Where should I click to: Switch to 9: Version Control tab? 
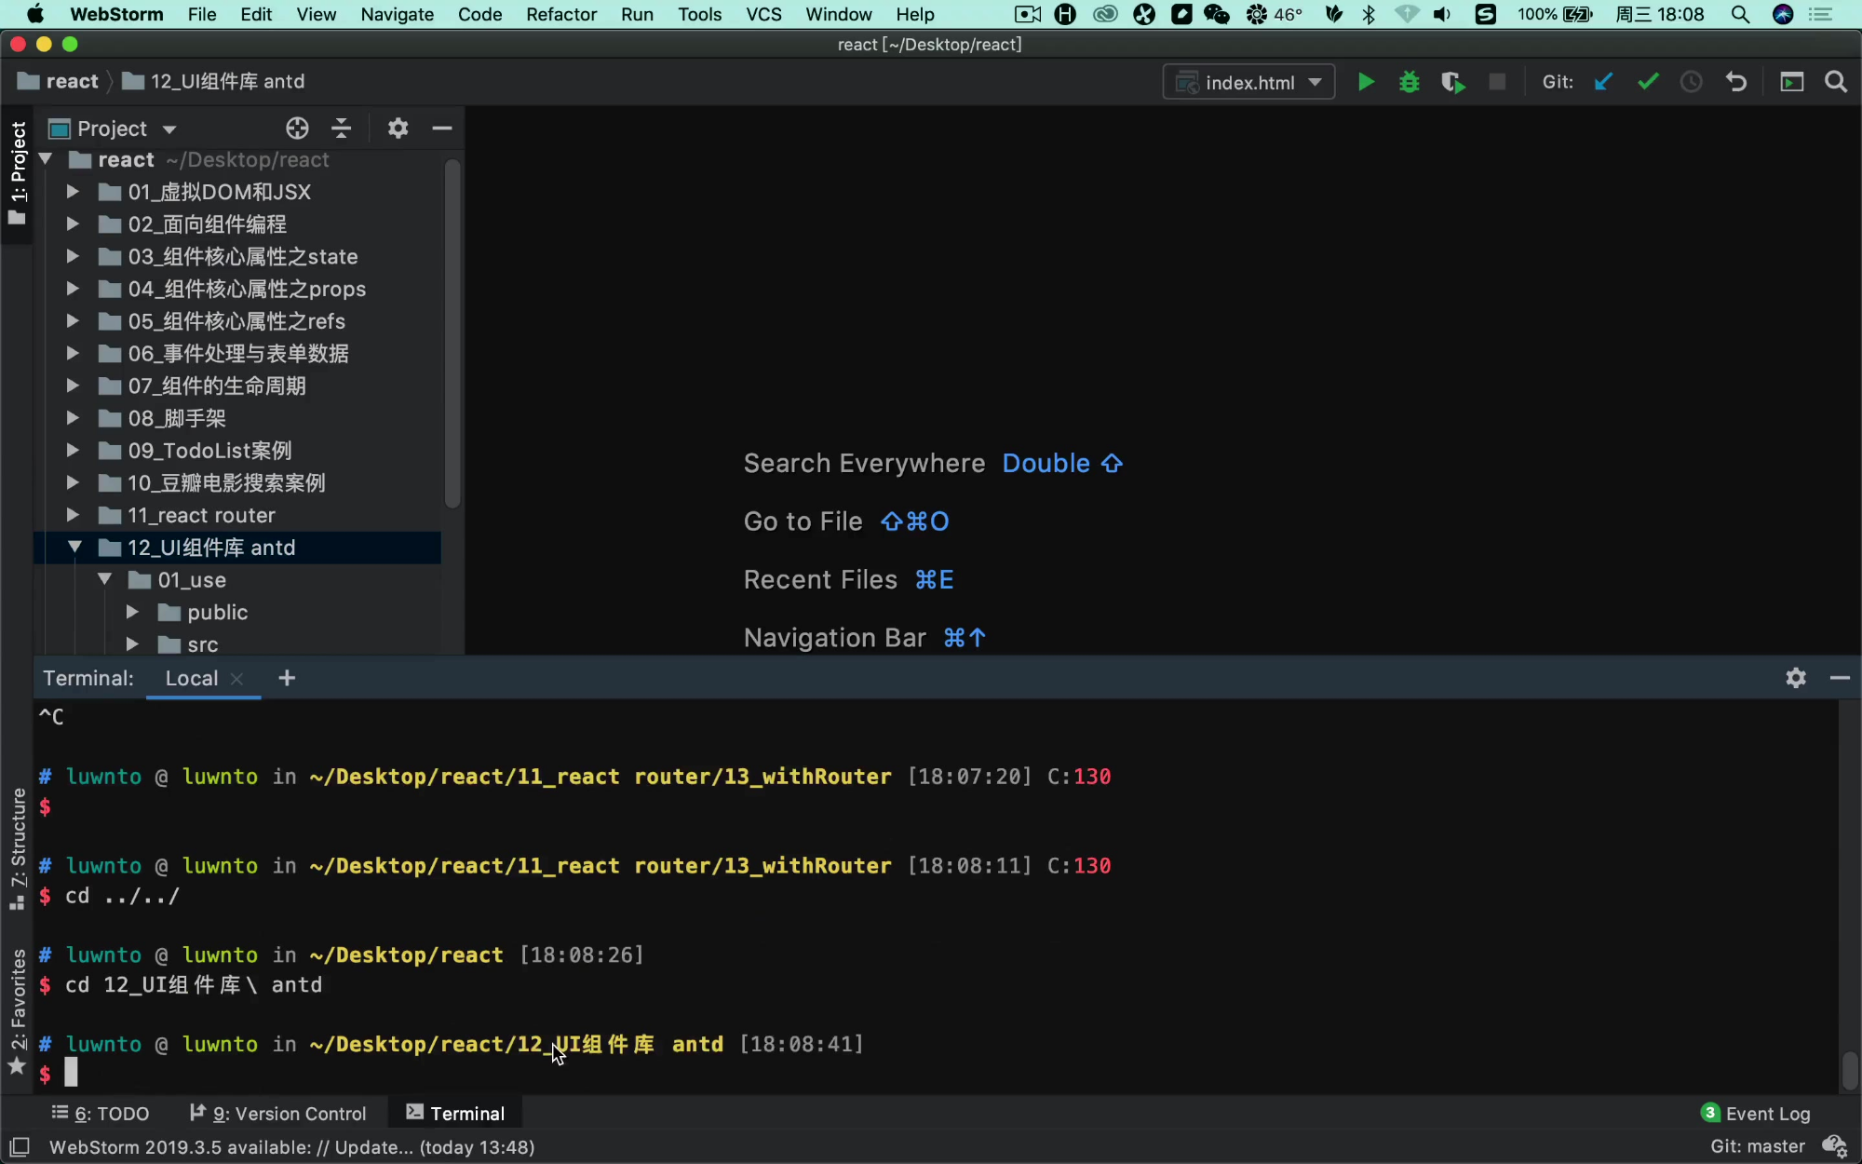[278, 1114]
